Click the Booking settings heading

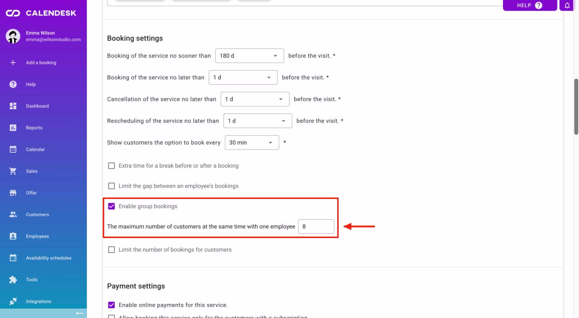135,38
